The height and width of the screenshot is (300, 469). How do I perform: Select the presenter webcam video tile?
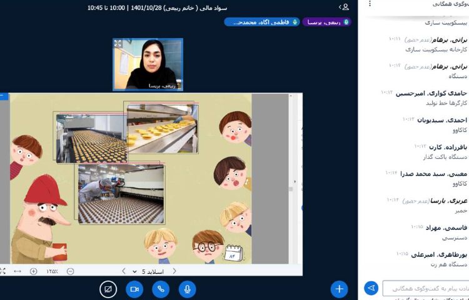[x=148, y=64]
